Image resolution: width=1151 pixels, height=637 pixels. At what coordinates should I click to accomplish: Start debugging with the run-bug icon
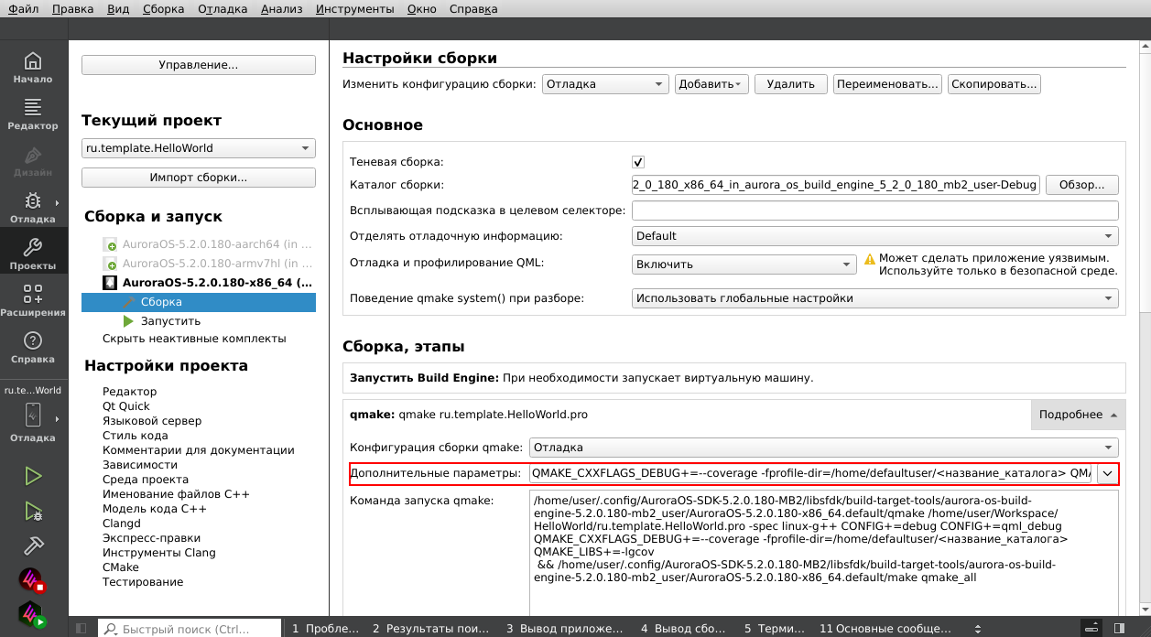[x=33, y=511]
